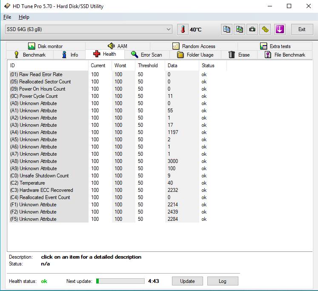
Task: Switch to the Info tab
Action: click(69, 55)
